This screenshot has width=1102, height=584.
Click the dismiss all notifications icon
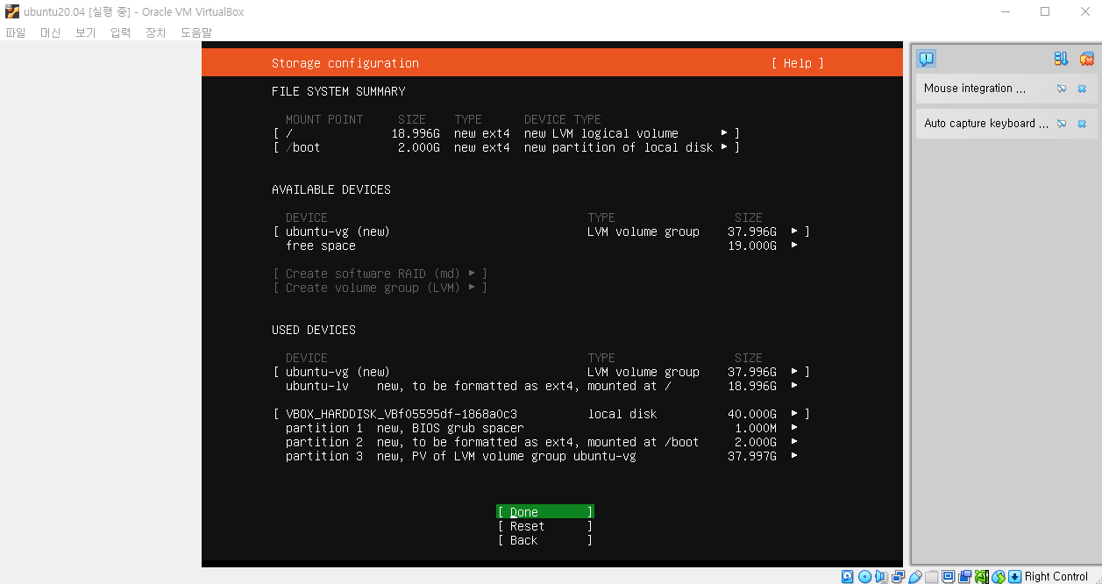tap(1087, 59)
